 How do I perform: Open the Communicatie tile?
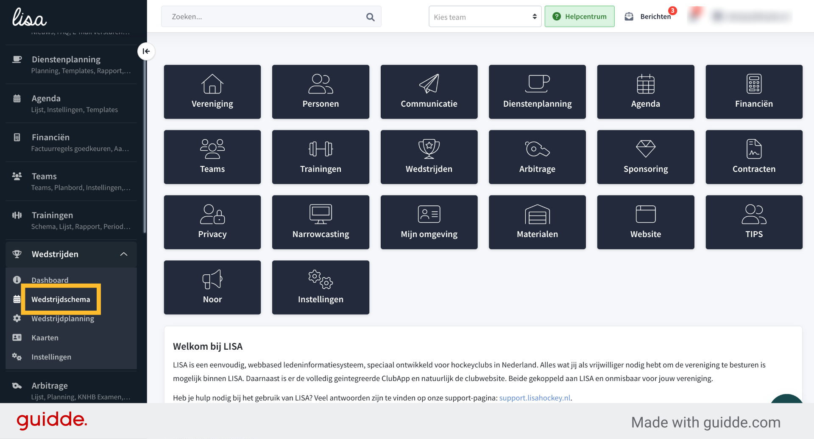tap(429, 91)
